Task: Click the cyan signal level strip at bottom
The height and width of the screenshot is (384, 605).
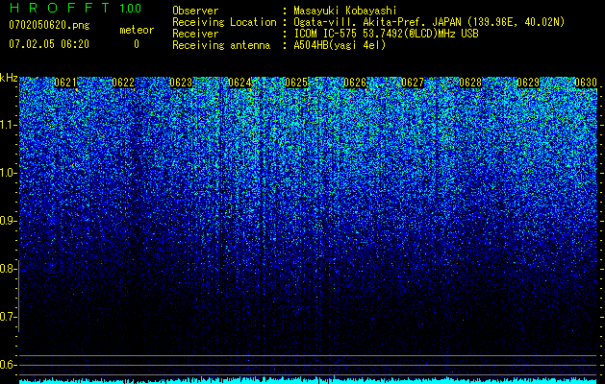Action: 309,380
